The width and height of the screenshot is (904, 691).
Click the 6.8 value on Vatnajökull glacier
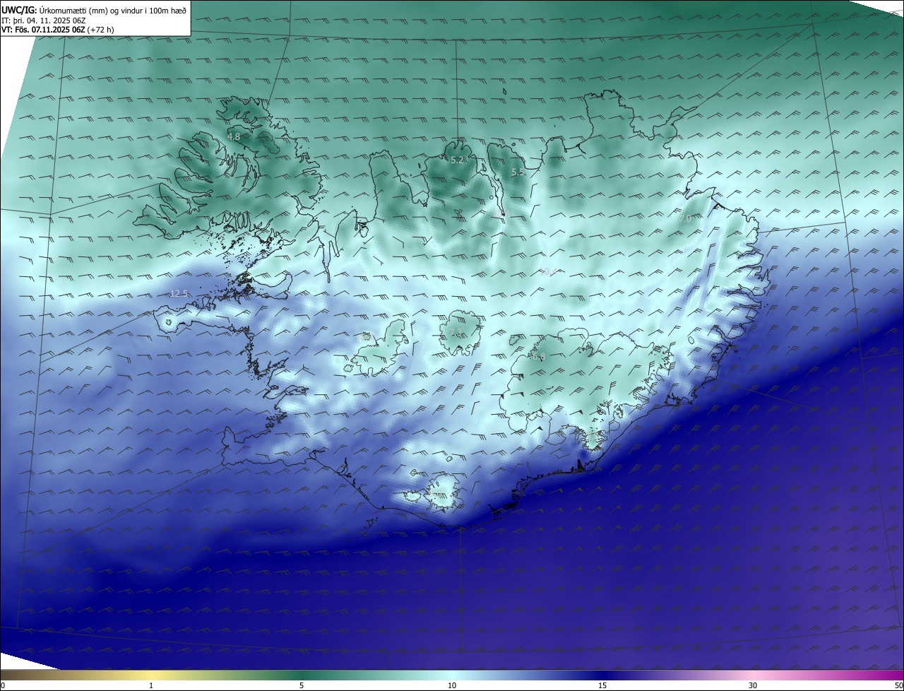pyautogui.click(x=539, y=357)
